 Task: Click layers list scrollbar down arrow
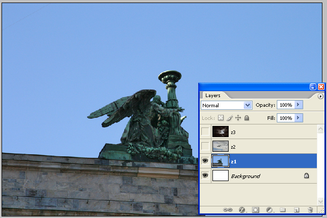pyautogui.click(x=320, y=201)
